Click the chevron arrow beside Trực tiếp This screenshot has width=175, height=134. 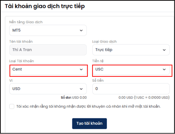pos(164,50)
